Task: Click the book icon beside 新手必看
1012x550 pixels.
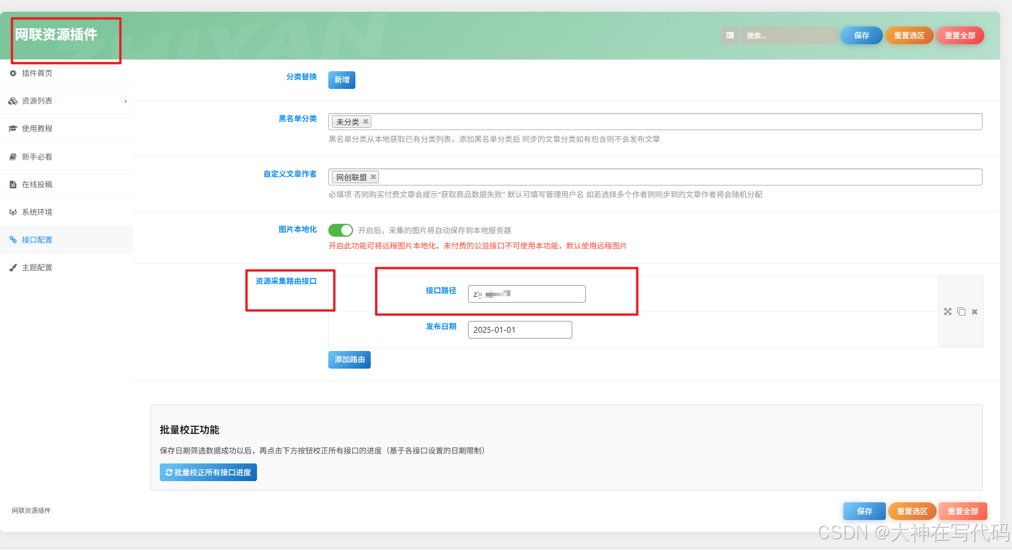Action: point(13,157)
